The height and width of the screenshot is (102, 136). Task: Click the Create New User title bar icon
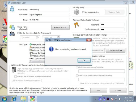tap(9, 3)
